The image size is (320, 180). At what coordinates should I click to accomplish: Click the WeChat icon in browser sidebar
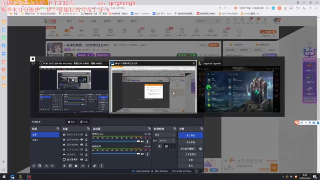pos(4,38)
